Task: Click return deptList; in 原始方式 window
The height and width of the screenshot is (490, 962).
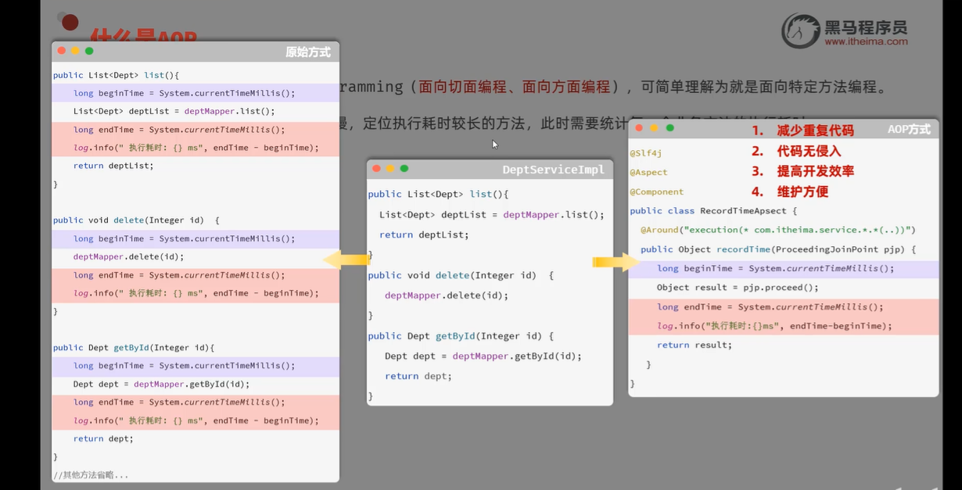Action: [x=113, y=166]
